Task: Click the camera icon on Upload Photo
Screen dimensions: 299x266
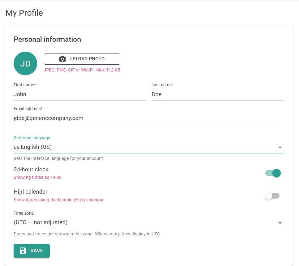Action: 62,59
